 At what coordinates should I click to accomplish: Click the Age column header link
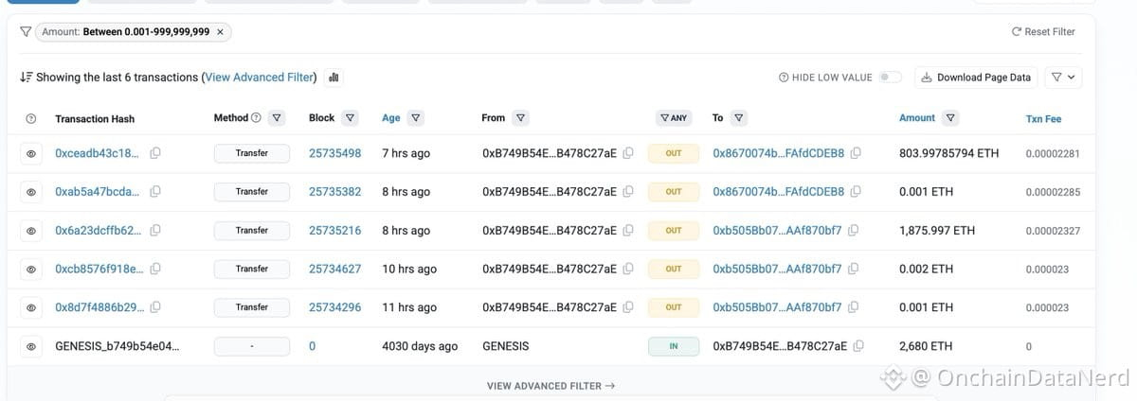[390, 118]
